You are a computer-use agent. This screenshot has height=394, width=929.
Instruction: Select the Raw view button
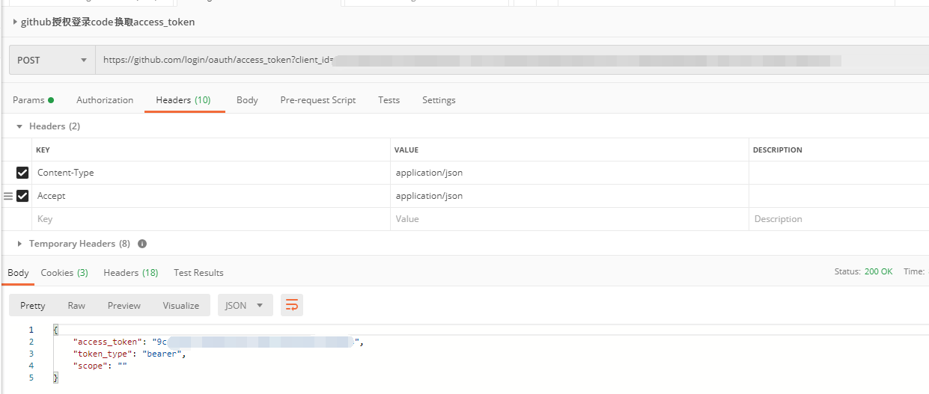[76, 305]
